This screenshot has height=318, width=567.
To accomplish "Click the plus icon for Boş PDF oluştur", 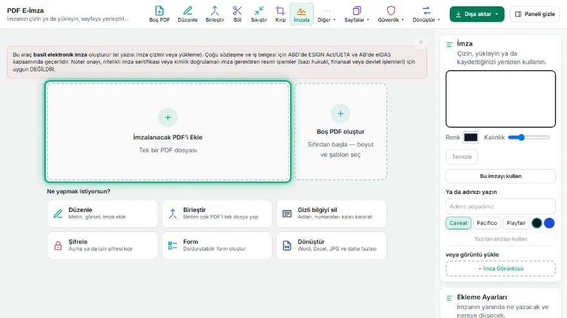I will click(341, 114).
